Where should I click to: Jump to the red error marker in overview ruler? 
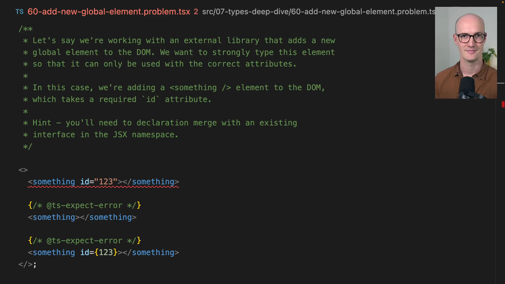[x=503, y=104]
